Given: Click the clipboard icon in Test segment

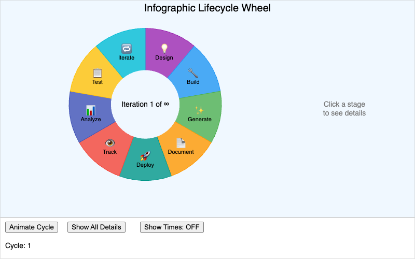Looking at the screenshot, I should coord(98,73).
